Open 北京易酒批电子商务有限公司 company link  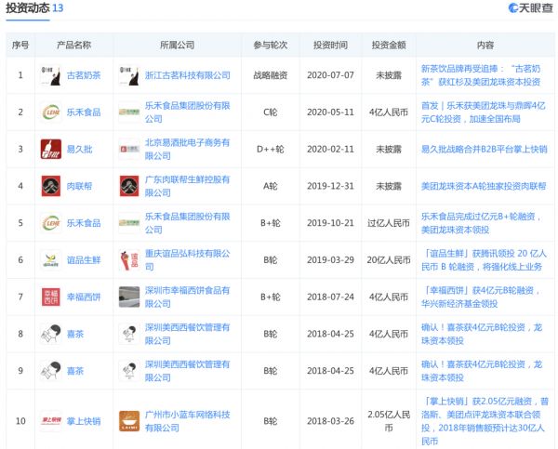(189, 149)
